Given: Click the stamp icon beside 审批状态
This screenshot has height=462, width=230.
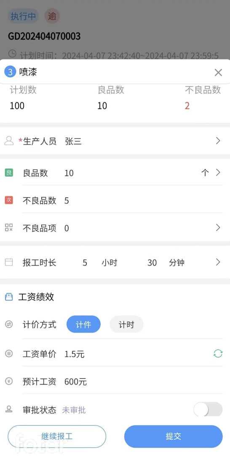Looking at the screenshot, I should [x=9, y=409].
